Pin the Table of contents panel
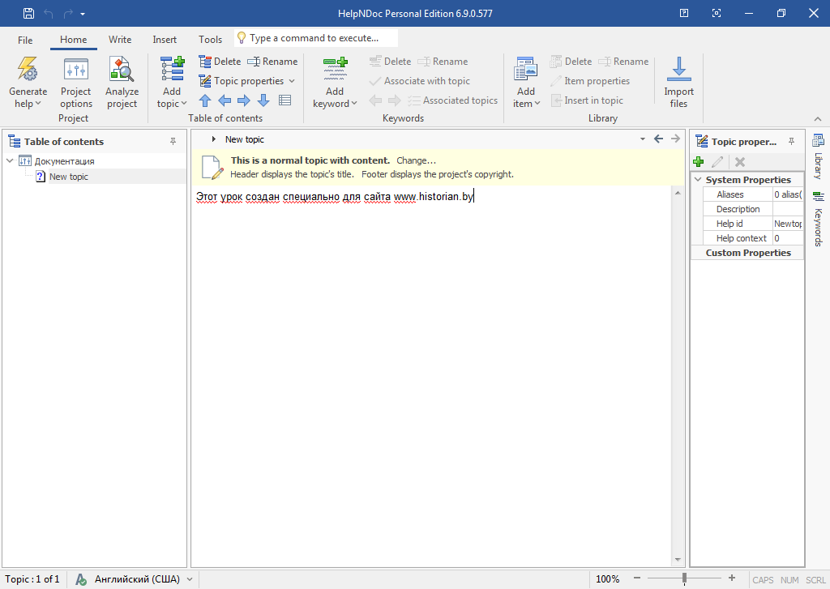 pyautogui.click(x=173, y=141)
